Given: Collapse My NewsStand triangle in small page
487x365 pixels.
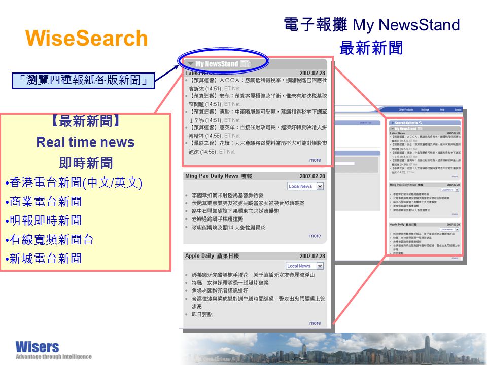Looking at the screenshot, I should 393,128.
